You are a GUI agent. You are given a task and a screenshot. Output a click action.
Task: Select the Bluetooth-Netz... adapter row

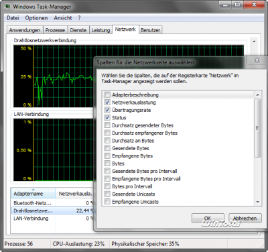click(x=52, y=203)
